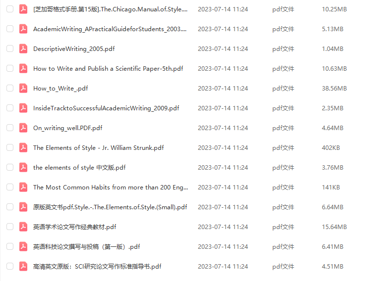This screenshot has width=367, height=281.
Task: Click PDF icon of the elements of style 中文版.pdf
Action: point(23,167)
